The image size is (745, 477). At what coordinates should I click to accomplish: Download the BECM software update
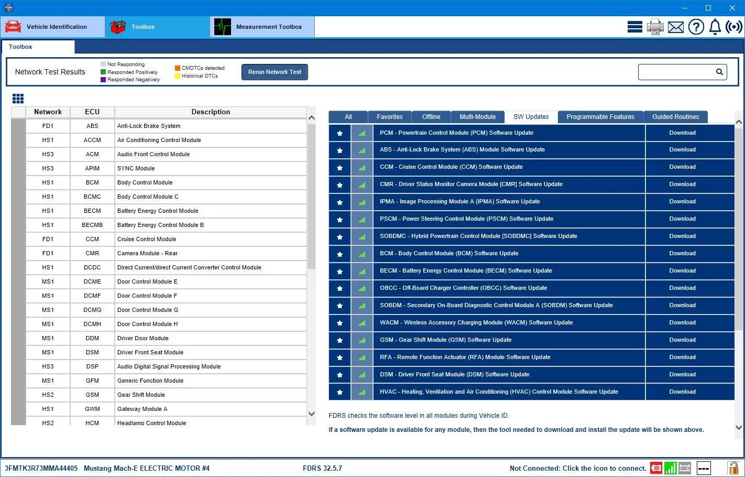click(x=682, y=271)
